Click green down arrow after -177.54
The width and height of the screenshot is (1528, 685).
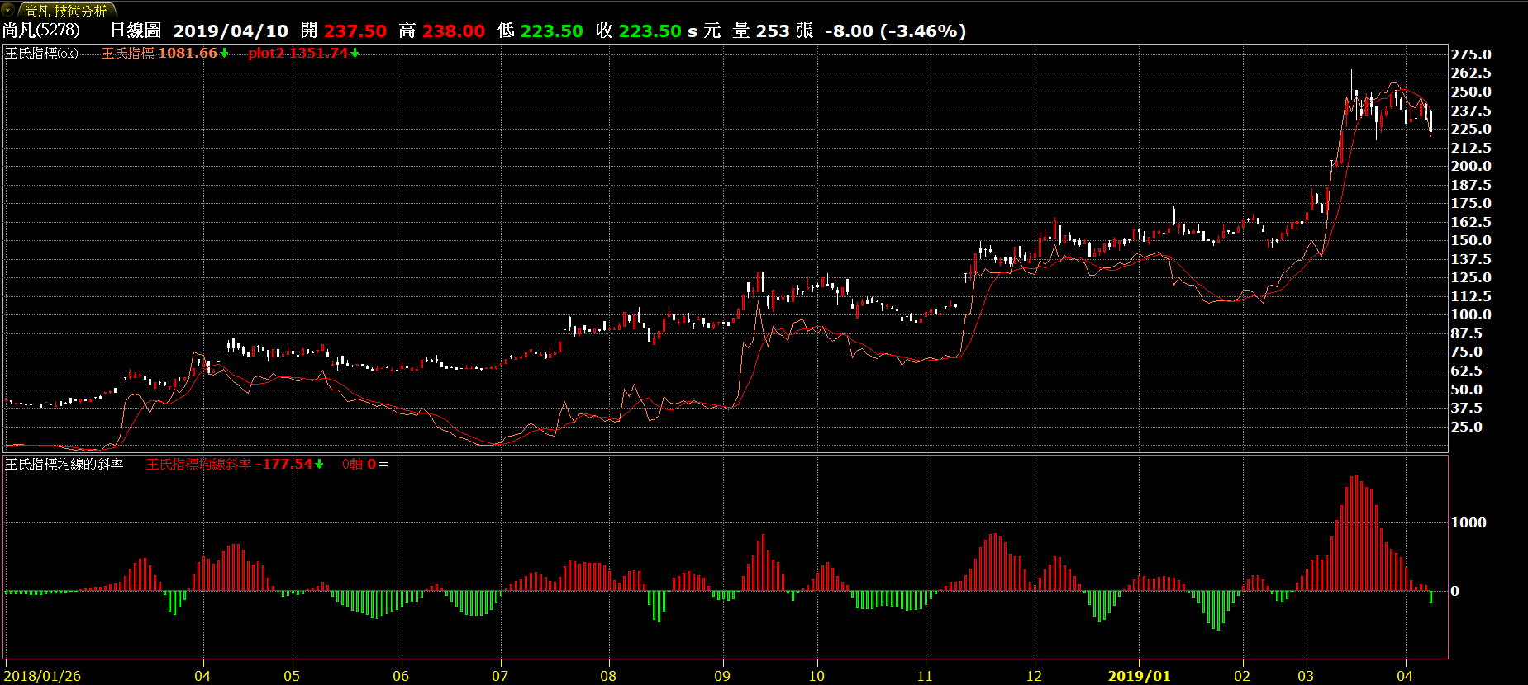tap(319, 465)
